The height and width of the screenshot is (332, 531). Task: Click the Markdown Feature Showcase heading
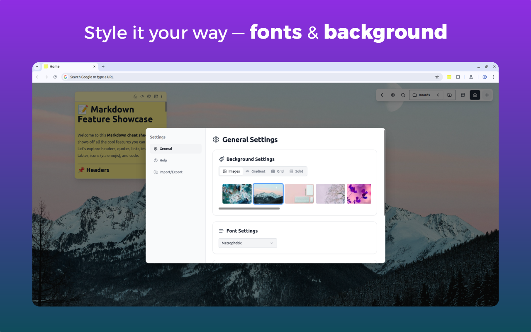[x=115, y=114]
